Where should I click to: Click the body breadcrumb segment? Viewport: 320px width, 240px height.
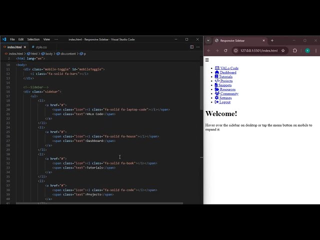[49, 53]
